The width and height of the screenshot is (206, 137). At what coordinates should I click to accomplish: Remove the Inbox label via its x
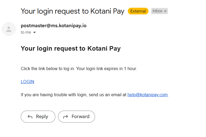(165, 11)
